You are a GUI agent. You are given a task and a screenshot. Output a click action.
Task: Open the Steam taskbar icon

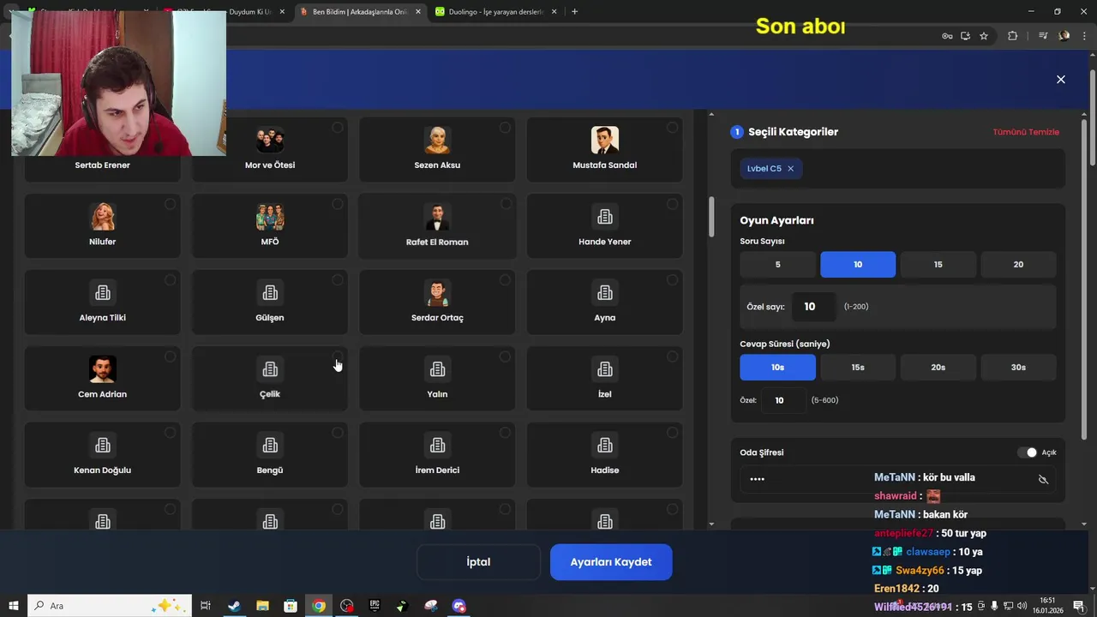pyautogui.click(x=234, y=606)
